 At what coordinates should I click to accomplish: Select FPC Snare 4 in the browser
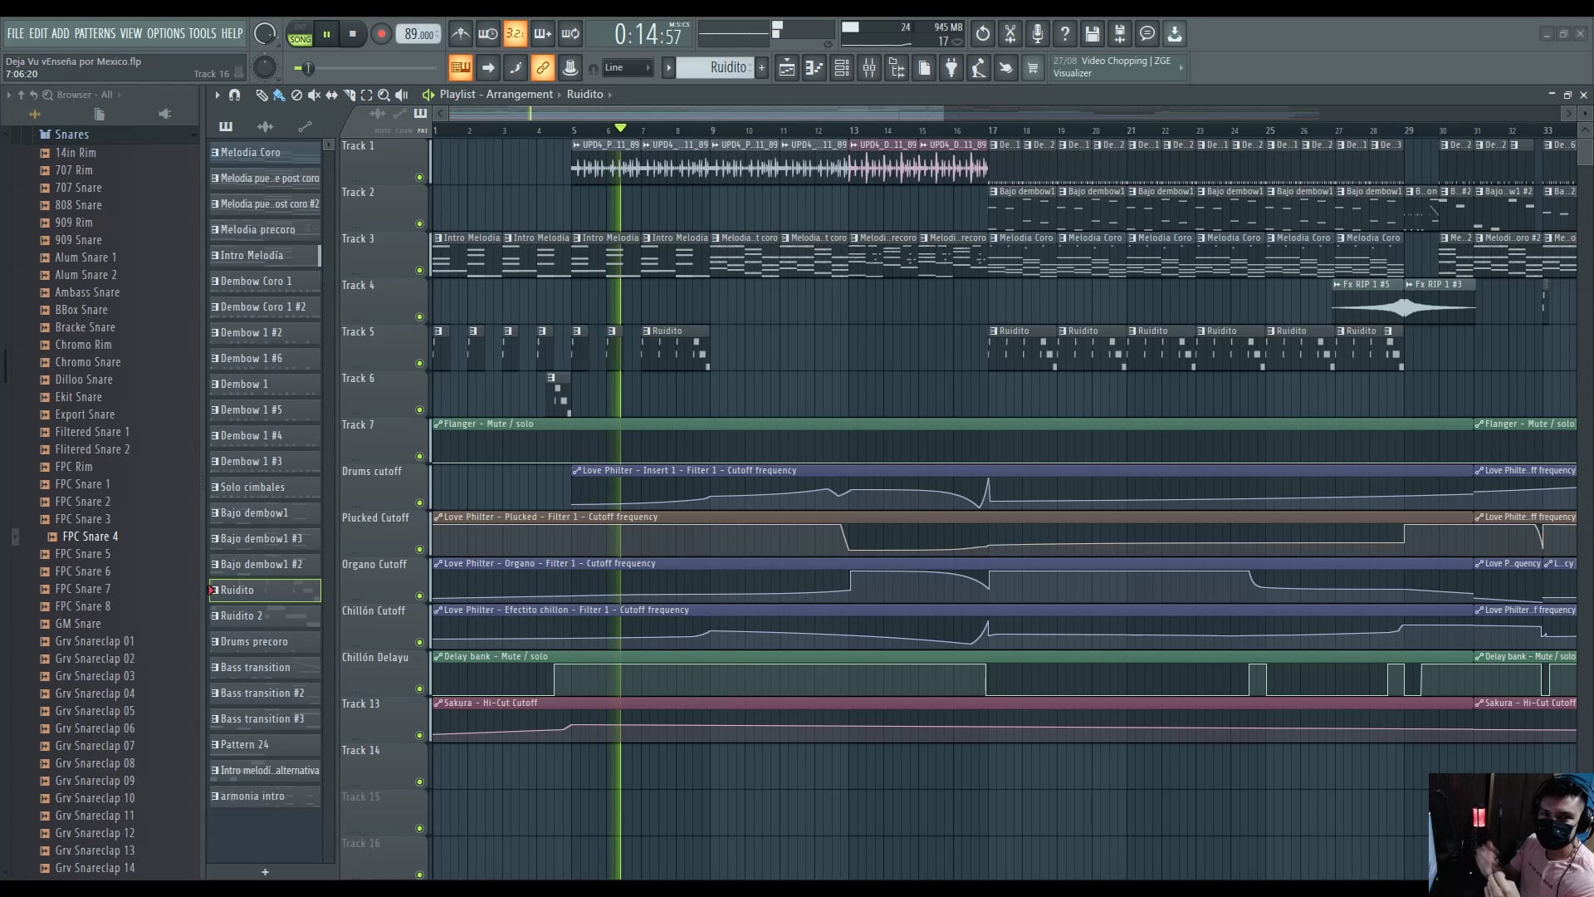pos(89,536)
